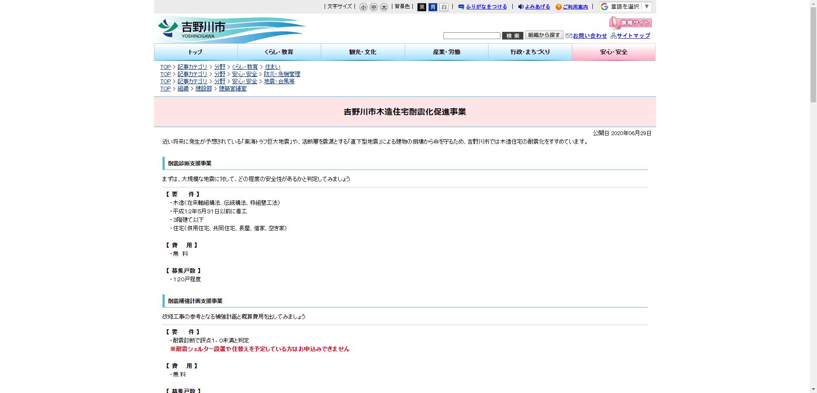Click the Google 言語を選択 translate icon

tap(603, 6)
